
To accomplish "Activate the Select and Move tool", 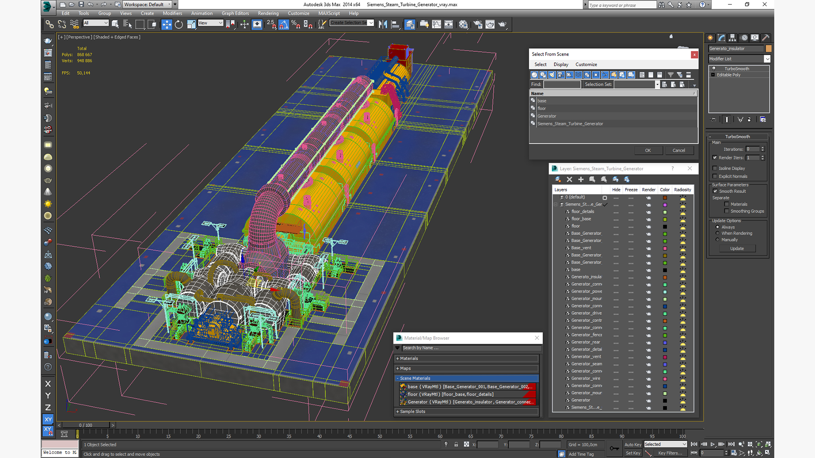I will click(x=166, y=24).
